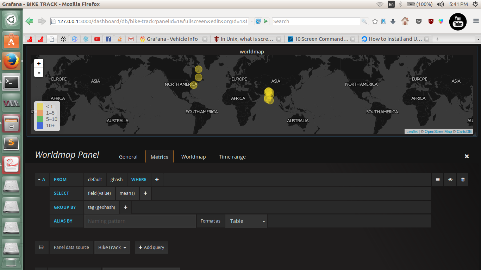Screen dimensions: 481x270
Task: Delete query A with trash icon
Action: [463, 180]
